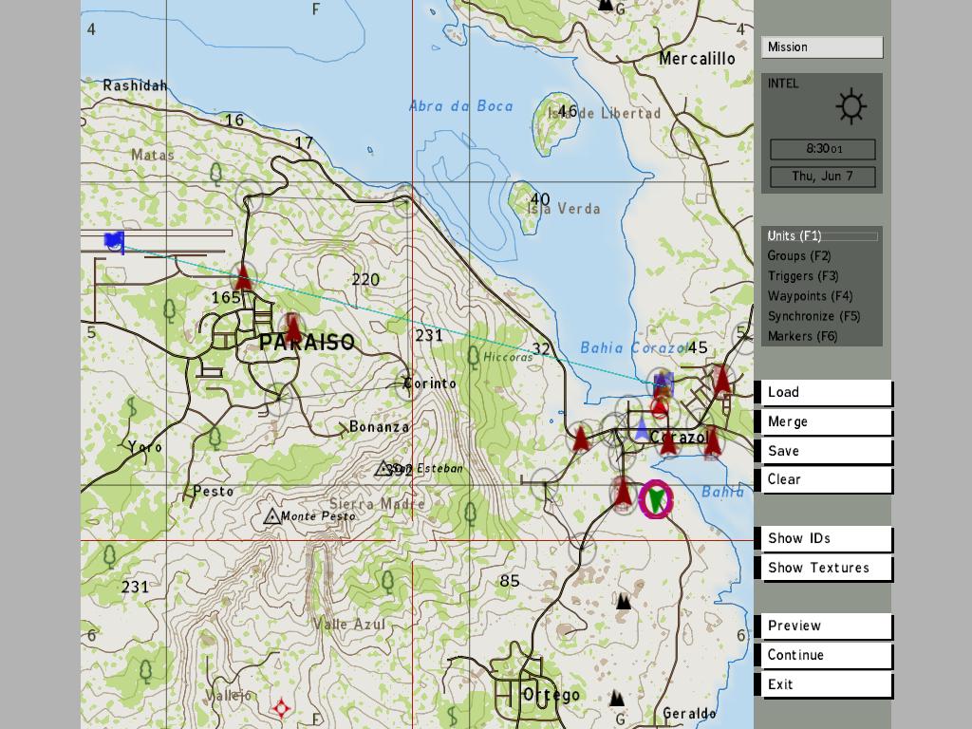972x729 pixels.
Task: Switch to Waypoints (F4) mode
Action: click(811, 296)
